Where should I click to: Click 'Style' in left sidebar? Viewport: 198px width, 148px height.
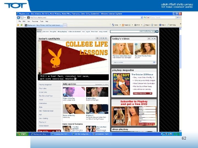click(40, 107)
